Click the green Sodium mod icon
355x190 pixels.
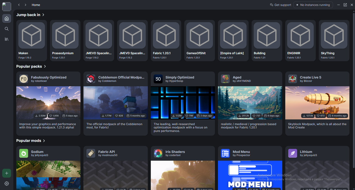(24, 153)
